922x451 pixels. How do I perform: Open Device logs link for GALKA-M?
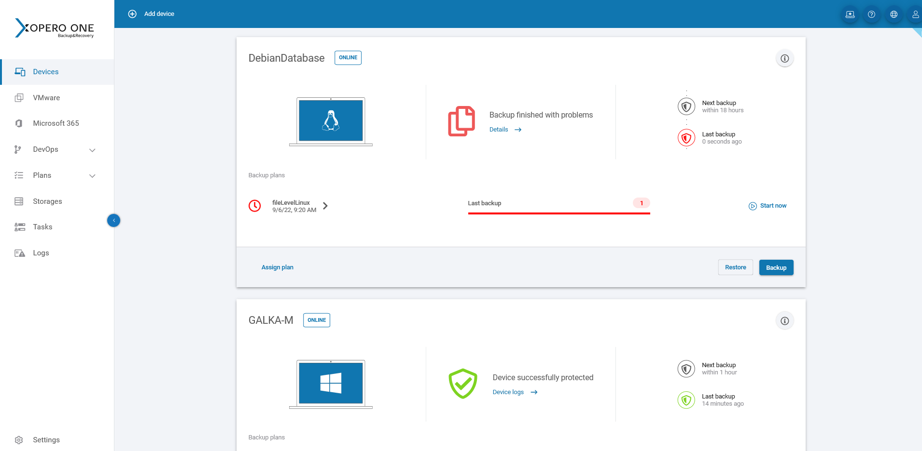pos(515,392)
